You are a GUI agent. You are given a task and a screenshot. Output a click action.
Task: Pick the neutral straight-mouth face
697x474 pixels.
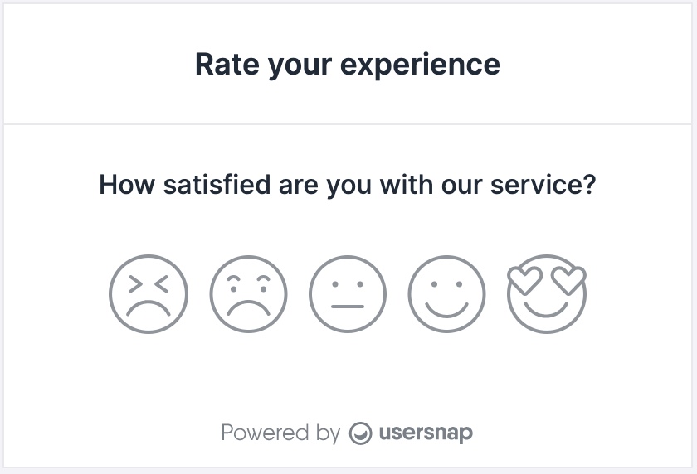[348, 294]
